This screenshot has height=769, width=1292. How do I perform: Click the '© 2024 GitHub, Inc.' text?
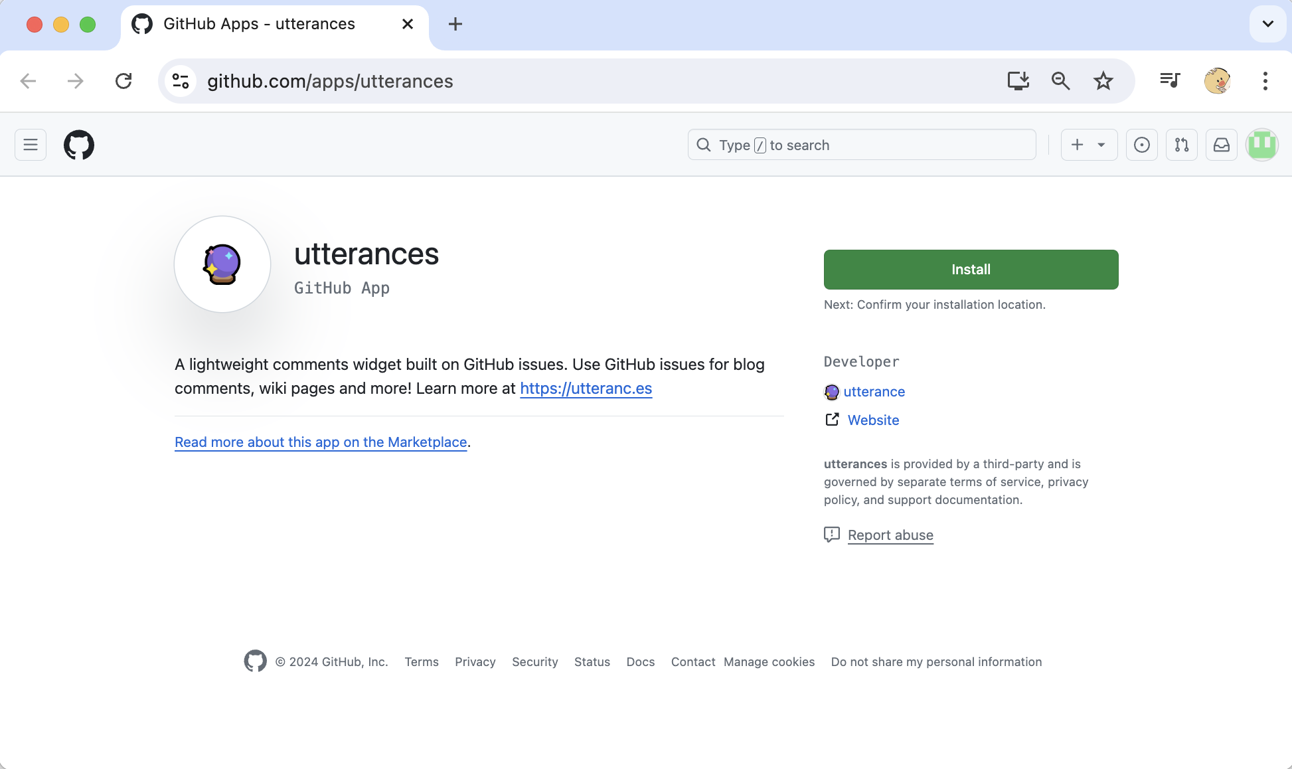(x=332, y=662)
